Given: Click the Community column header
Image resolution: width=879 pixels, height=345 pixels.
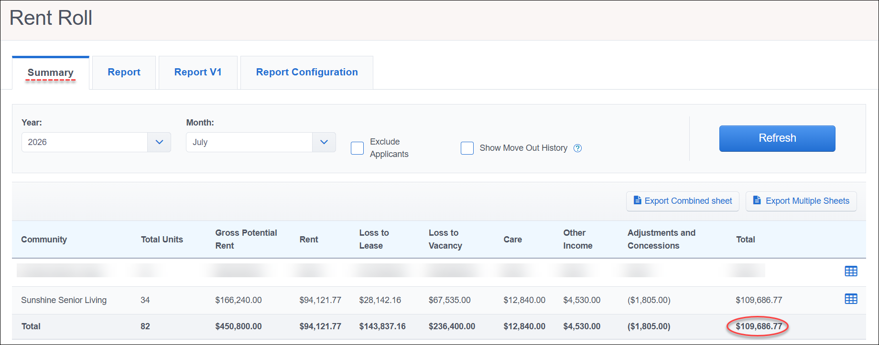Looking at the screenshot, I should pyautogui.click(x=44, y=240).
